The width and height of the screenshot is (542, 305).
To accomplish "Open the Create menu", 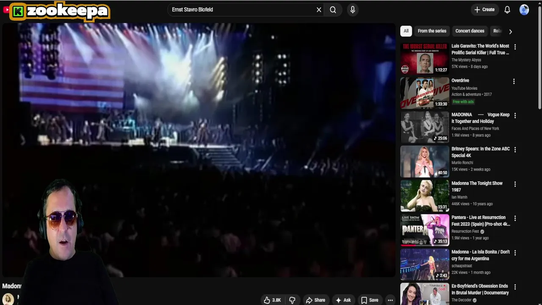I will (x=484, y=10).
